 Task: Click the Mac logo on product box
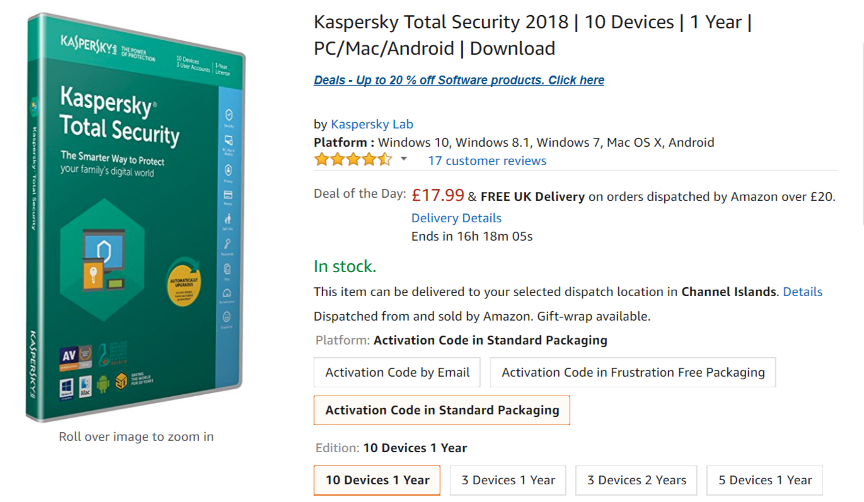click(85, 386)
